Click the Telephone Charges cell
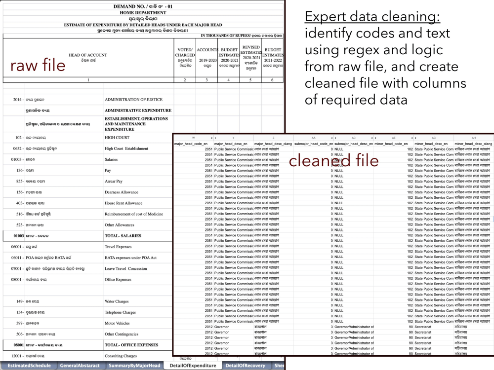The width and height of the screenshot is (494, 370). point(139,312)
